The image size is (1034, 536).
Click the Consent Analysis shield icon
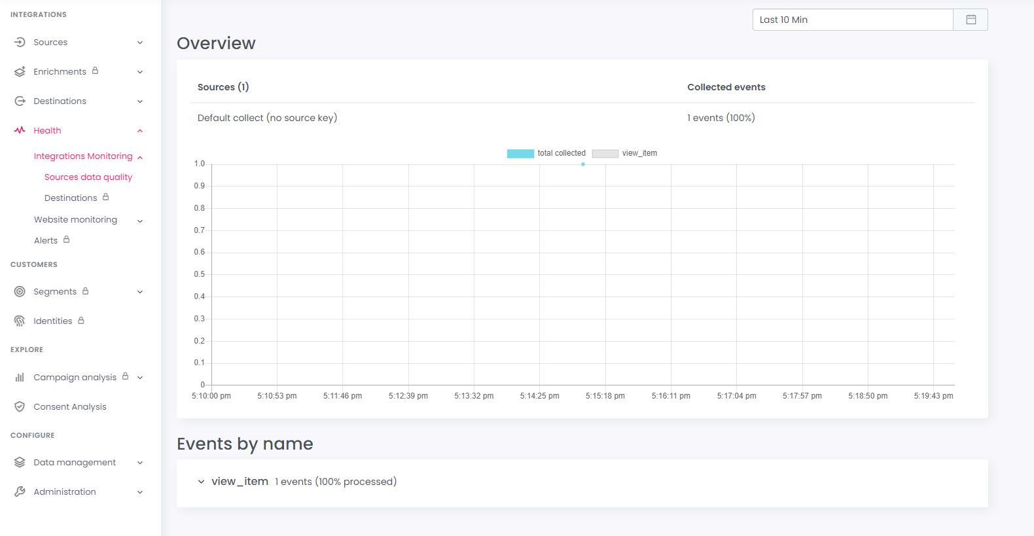(x=20, y=407)
